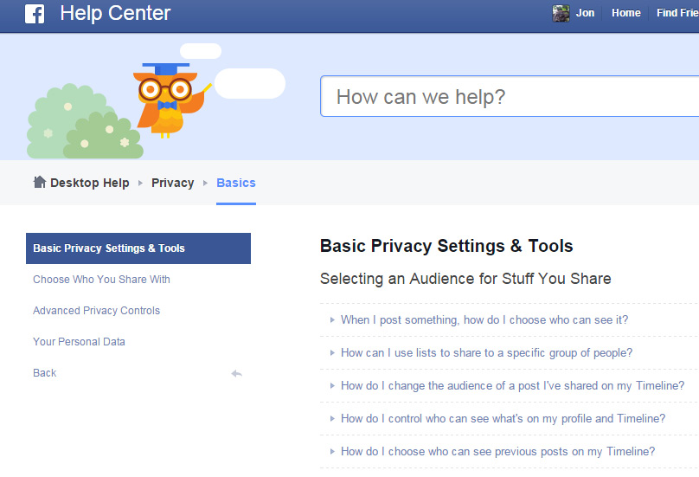Screen dimensions: 699x477
Task: Select the Basics breadcrumb tab
Action: pos(236,183)
